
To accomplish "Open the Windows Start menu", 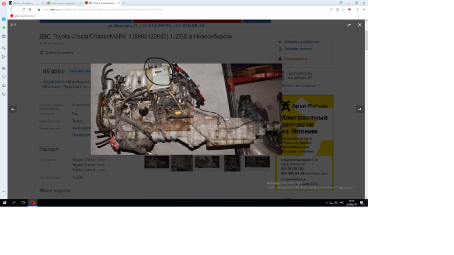I will (x=4, y=203).
